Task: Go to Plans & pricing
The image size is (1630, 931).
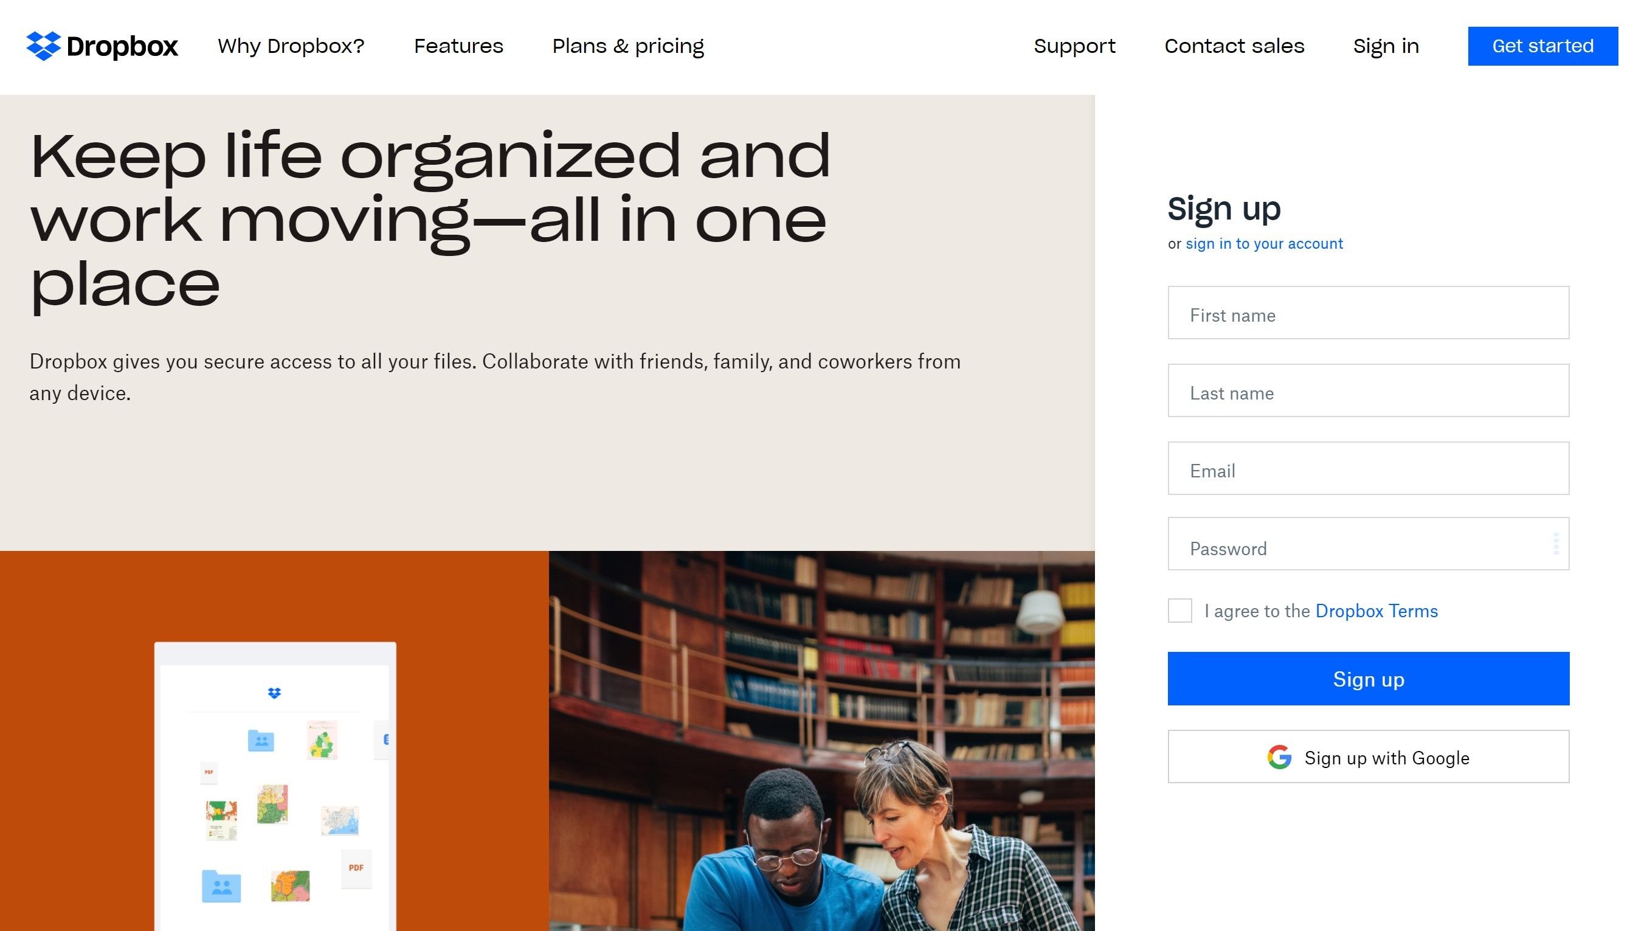Action: 627,46
